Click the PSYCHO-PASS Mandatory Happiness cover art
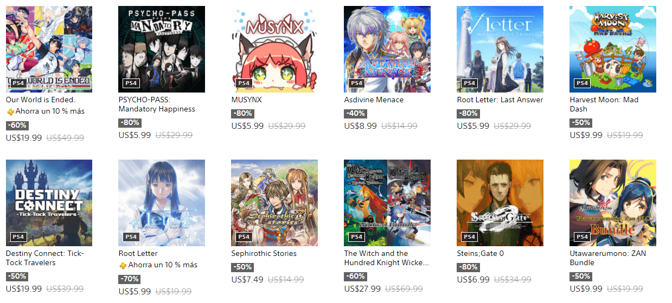 click(x=162, y=49)
